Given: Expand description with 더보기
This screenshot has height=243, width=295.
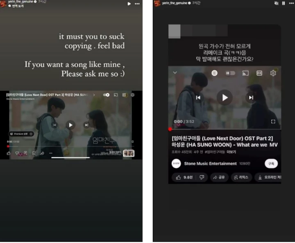Looking at the screenshot, I should click(231, 152).
